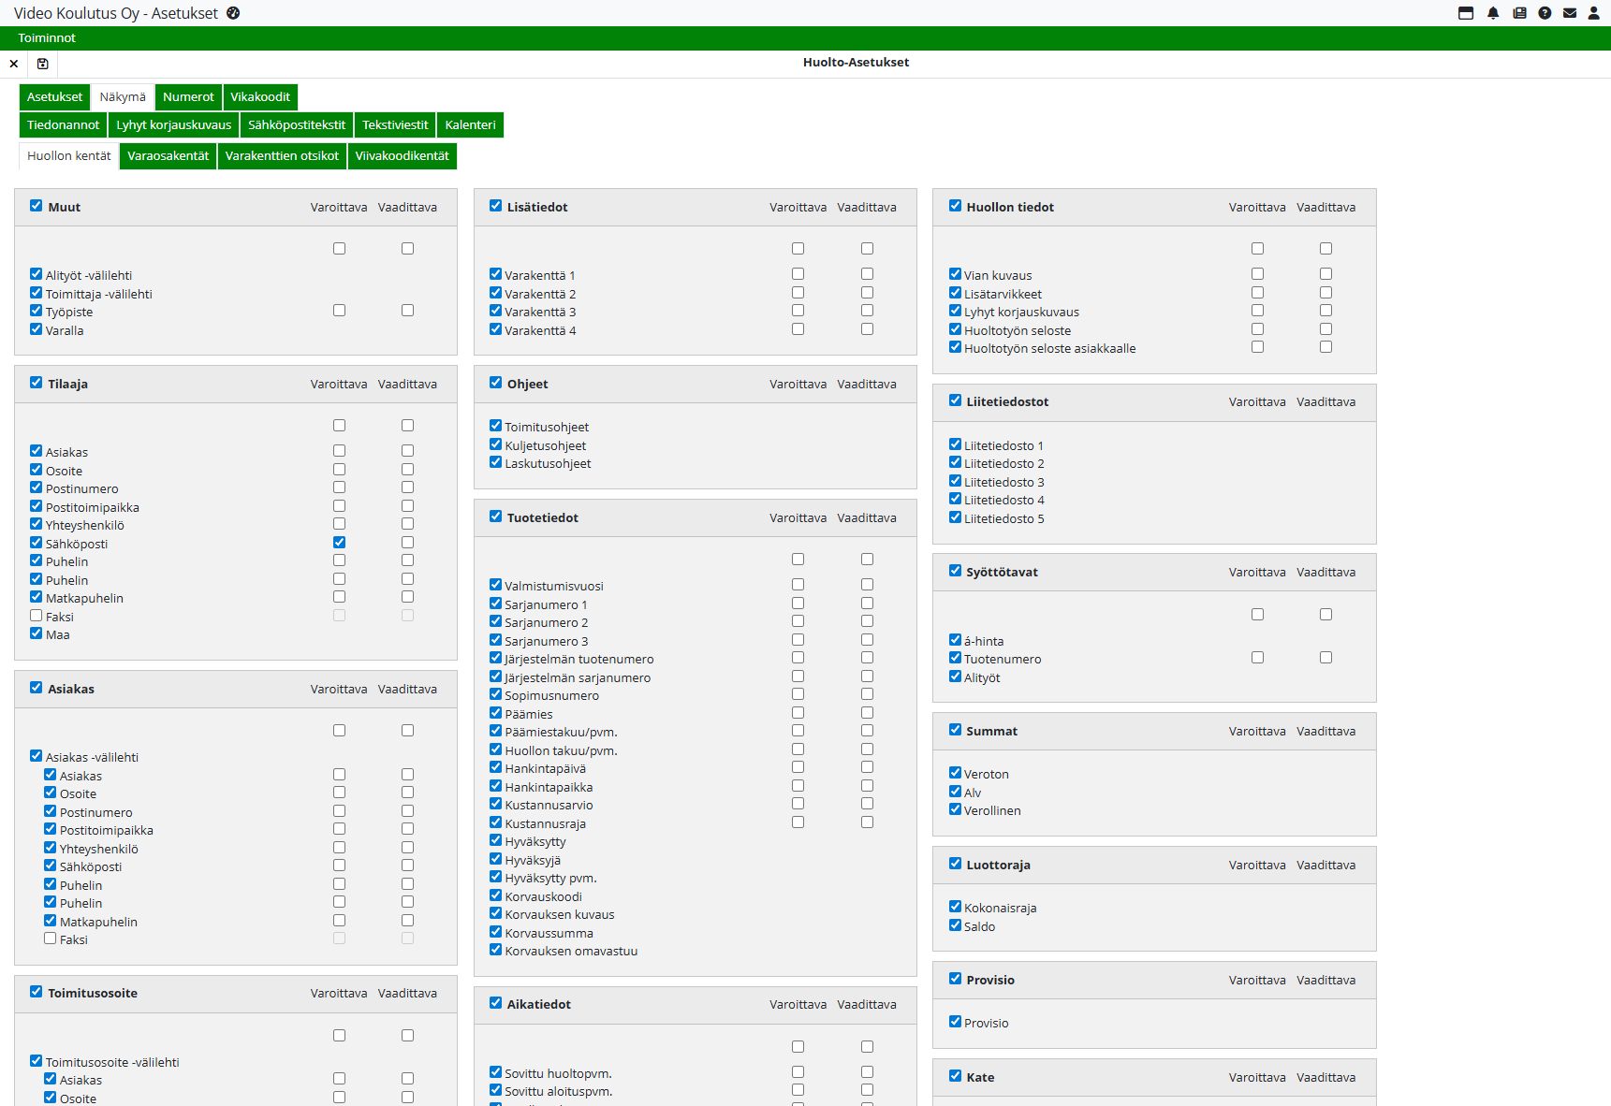Open the dashboard gauge icon beside the title
Image resolution: width=1611 pixels, height=1106 pixels.
(233, 13)
